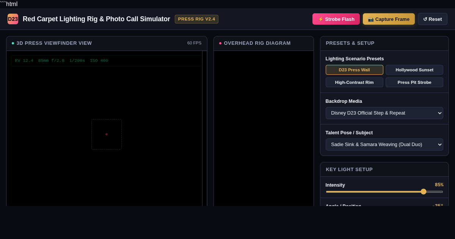Select the Hollywood Sunset preset
This screenshot has width=455, height=239.
[x=414, y=70]
